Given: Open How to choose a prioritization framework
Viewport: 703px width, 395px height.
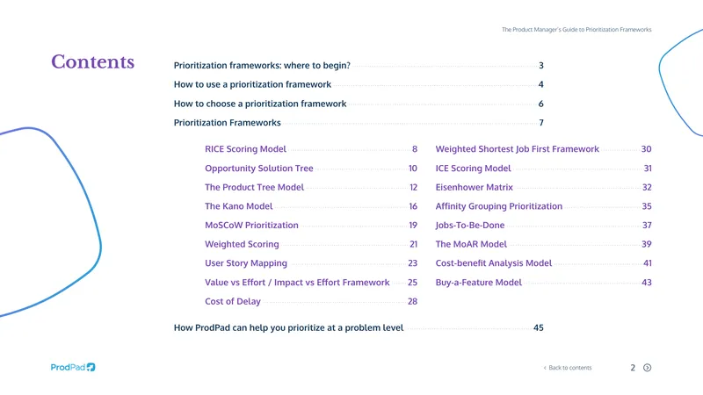Looking at the screenshot, I should click(x=359, y=104).
